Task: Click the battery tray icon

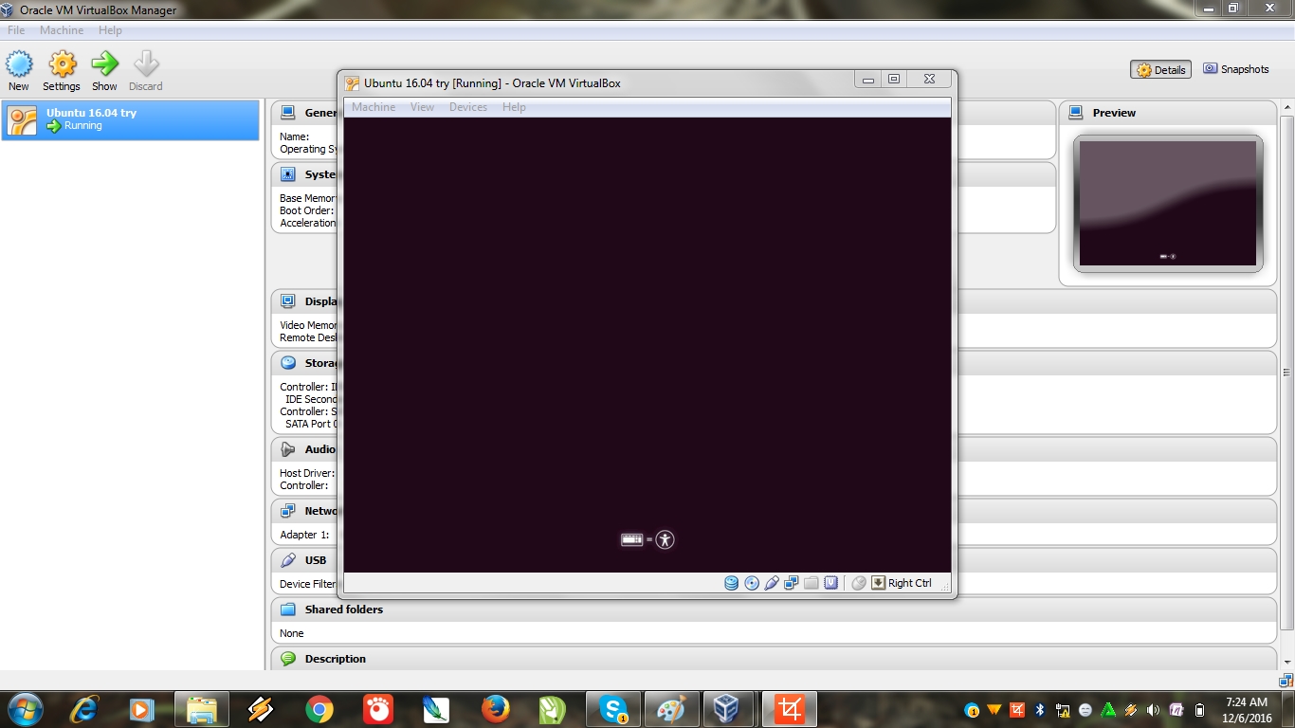Action: [x=1199, y=709]
